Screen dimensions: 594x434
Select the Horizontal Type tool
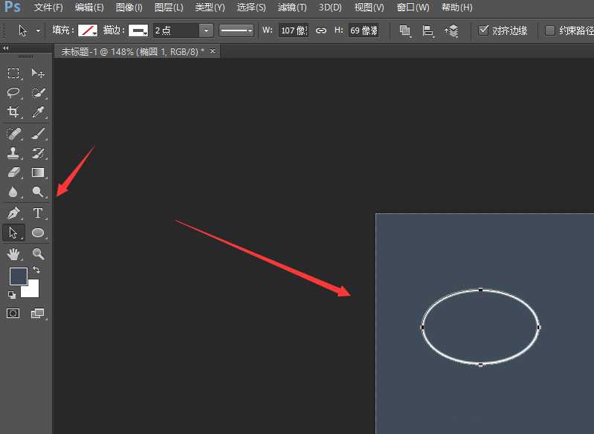point(38,213)
